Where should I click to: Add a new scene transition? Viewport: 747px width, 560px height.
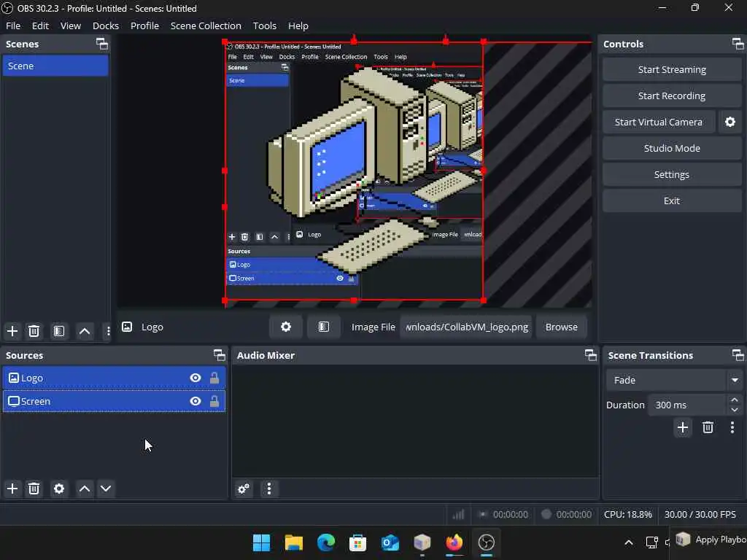pos(682,427)
